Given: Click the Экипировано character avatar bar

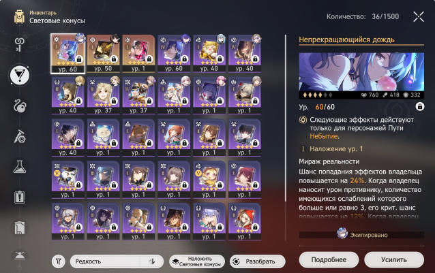Looking at the screenshot, I should (361, 234).
